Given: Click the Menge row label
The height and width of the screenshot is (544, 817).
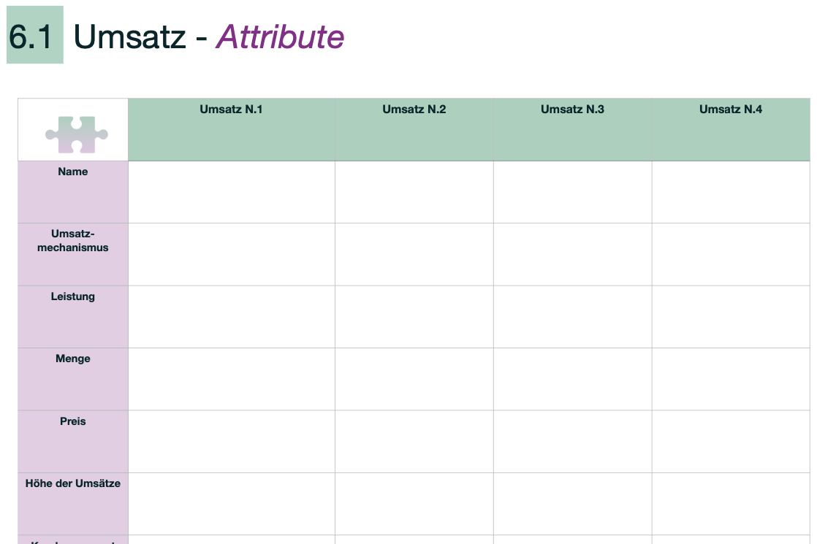Looking at the screenshot, I should (x=73, y=359).
